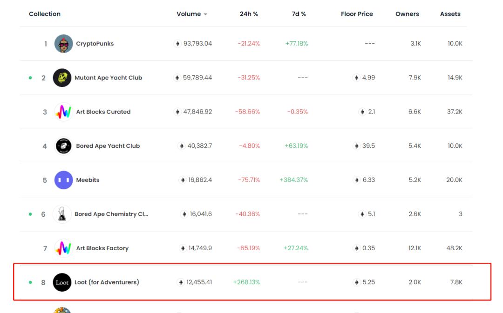Image resolution: width=503 pixels, height=313 pixels.
Task: Click the ETH icon beside volume 93,793.04
Action: pos(177,44)
